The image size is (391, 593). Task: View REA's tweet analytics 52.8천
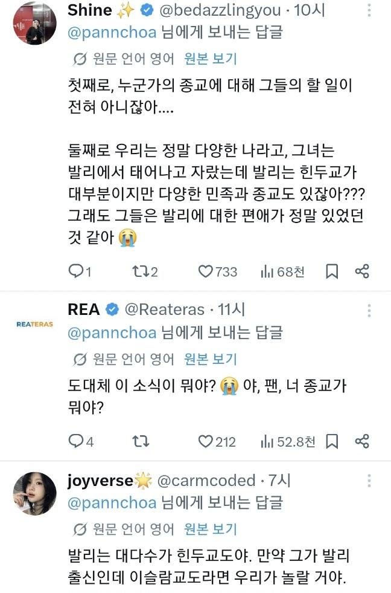[288, 442]
